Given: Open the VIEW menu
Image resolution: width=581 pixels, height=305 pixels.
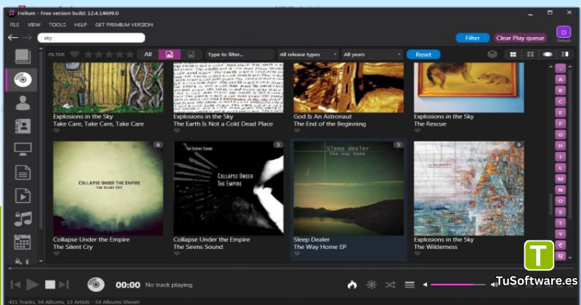Looking at the screenshot, I should click(34, 25).
